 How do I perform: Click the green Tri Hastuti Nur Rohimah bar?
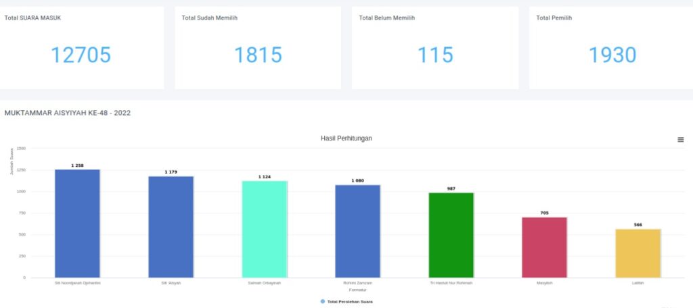point(451,234)
